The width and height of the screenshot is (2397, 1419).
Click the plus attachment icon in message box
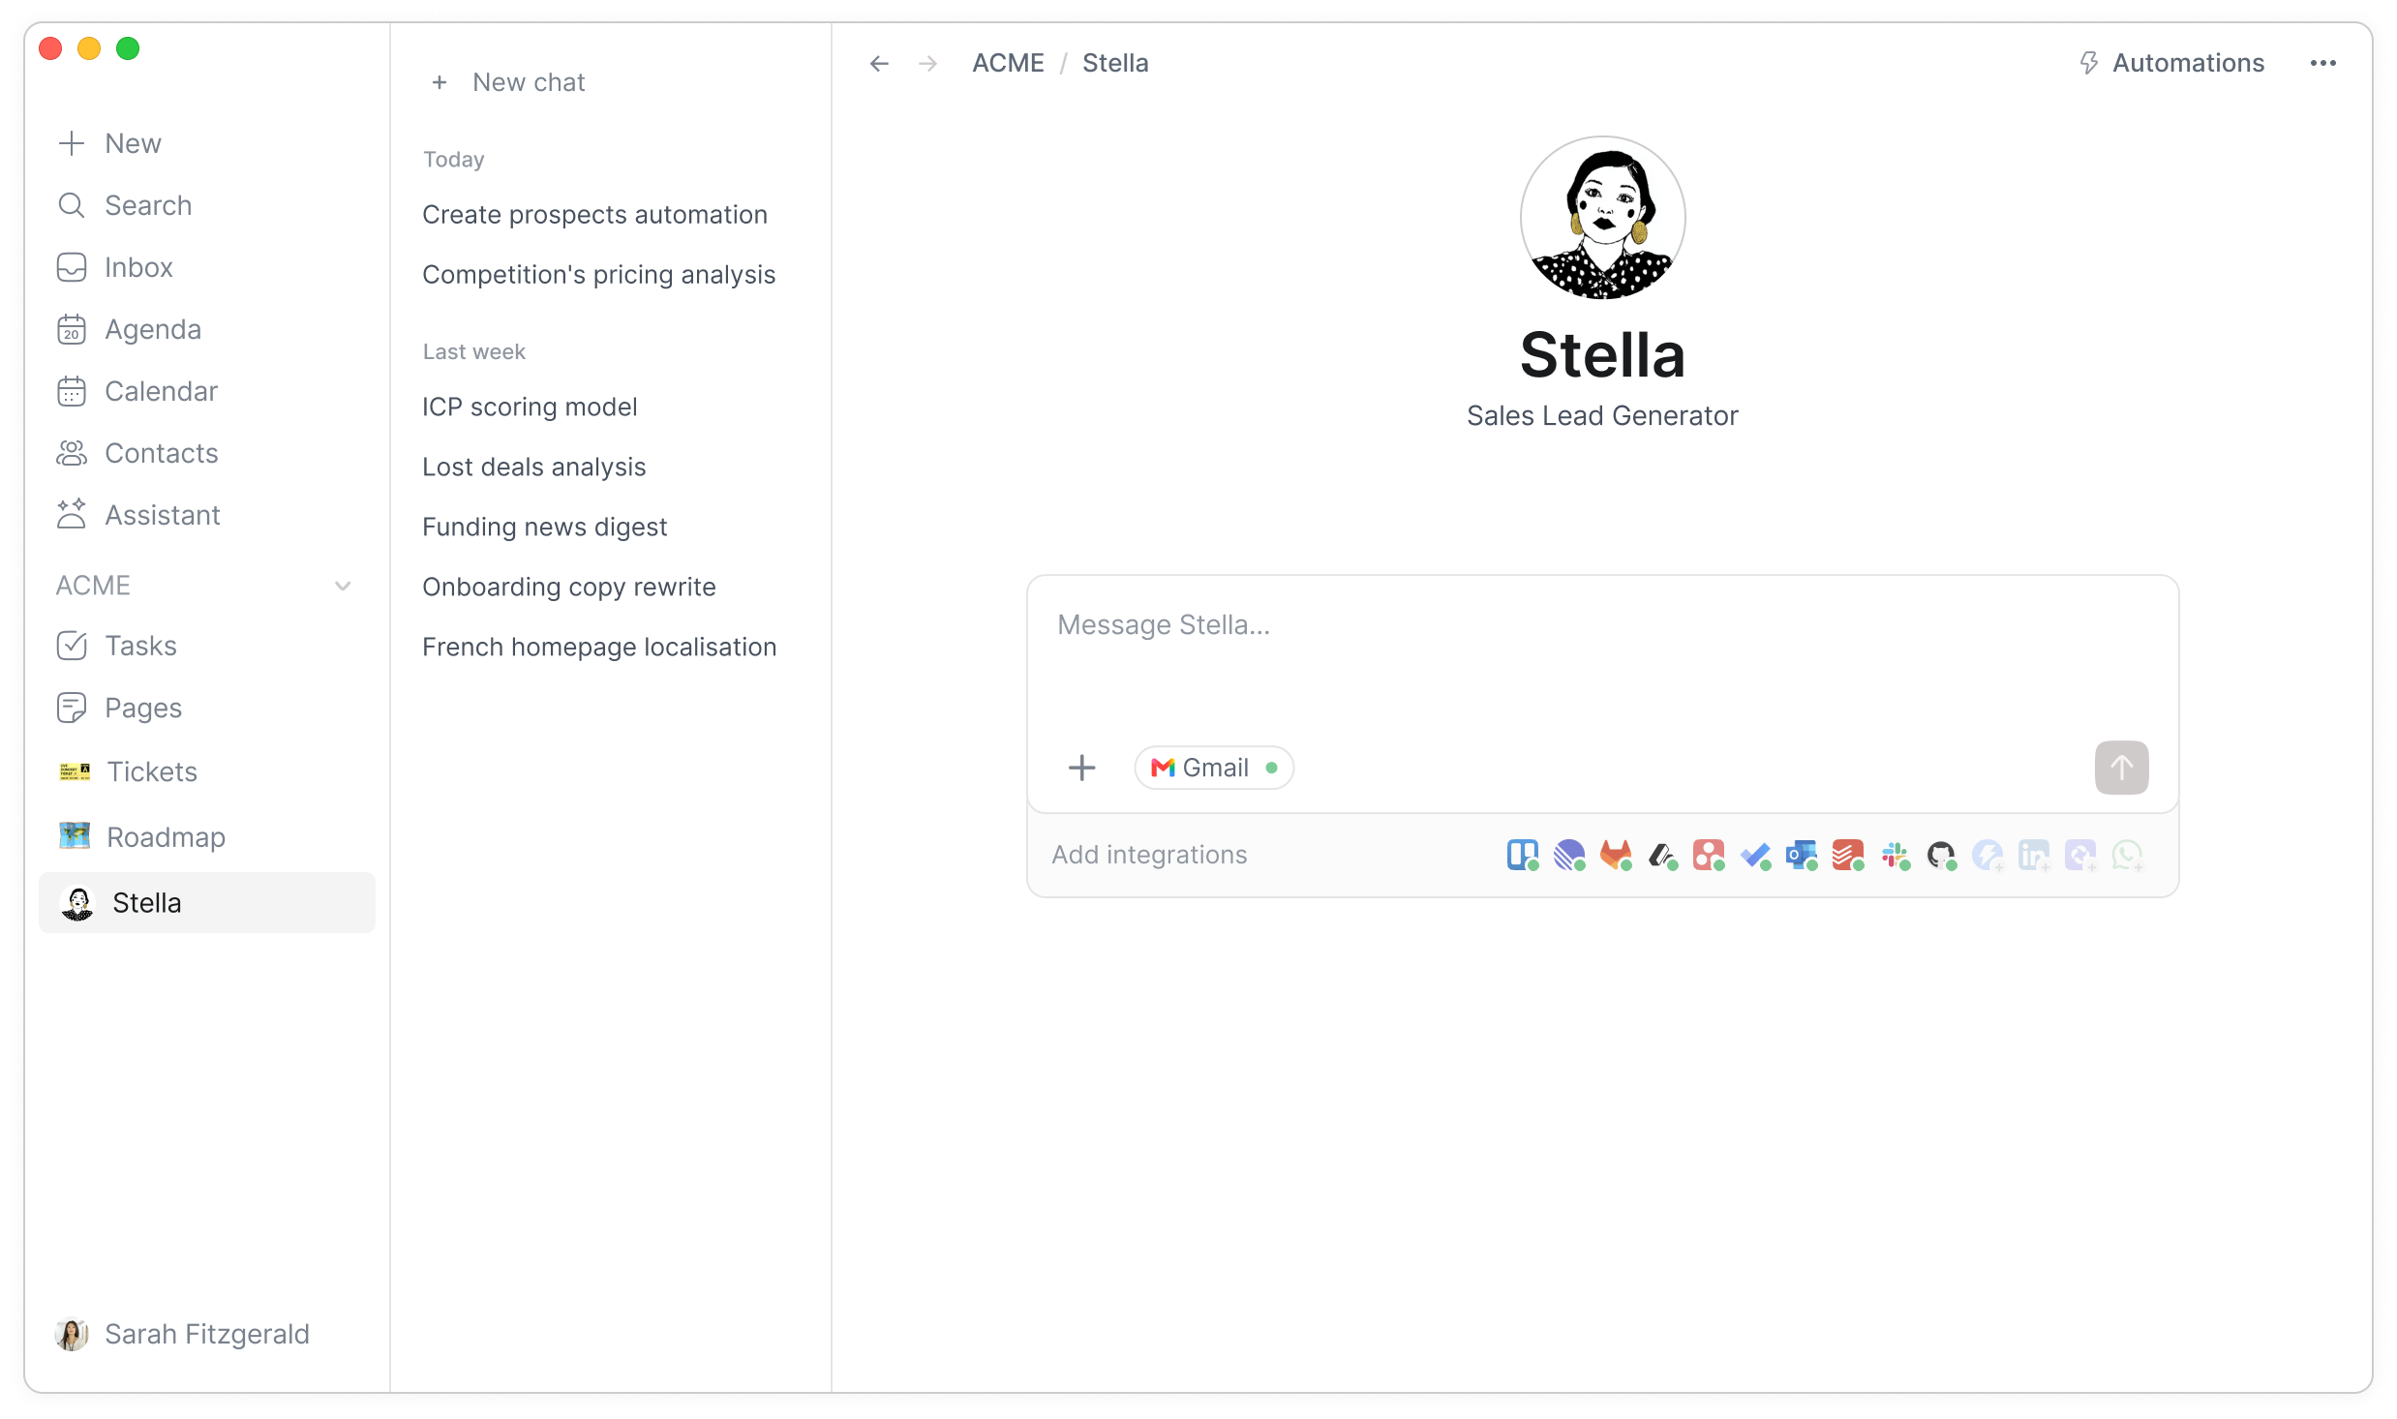pos(1081,768)
